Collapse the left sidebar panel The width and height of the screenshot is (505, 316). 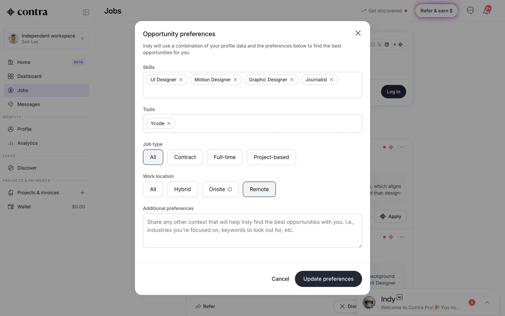tap(86, 12)
